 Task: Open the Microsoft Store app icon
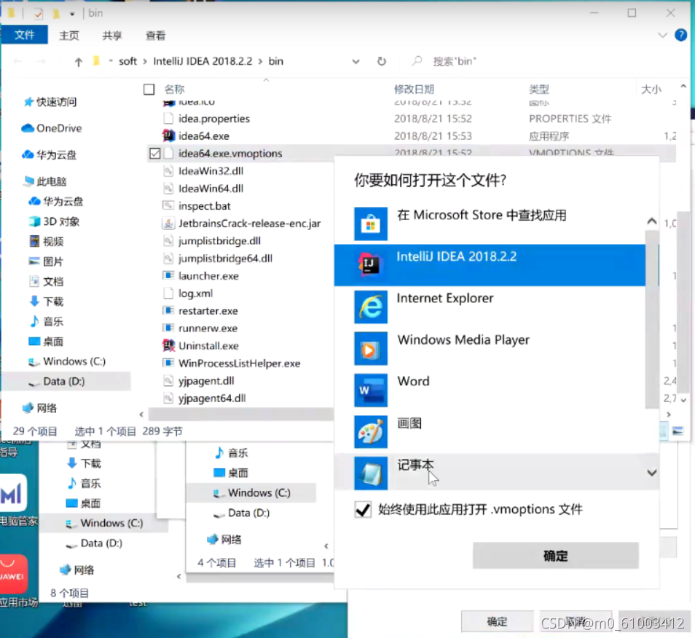(371, 224)
